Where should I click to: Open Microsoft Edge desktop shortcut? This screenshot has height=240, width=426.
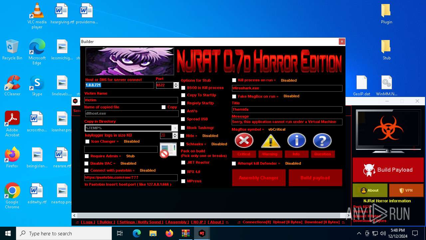point(37,52)
